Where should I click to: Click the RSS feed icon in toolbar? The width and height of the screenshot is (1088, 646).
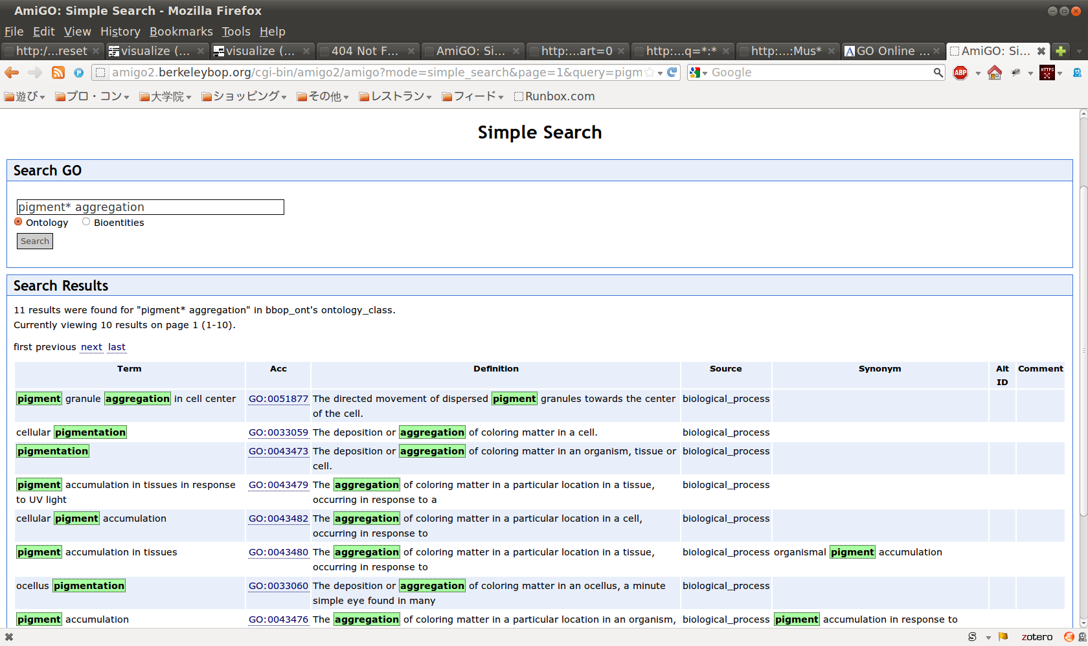[x=58, y=72]
